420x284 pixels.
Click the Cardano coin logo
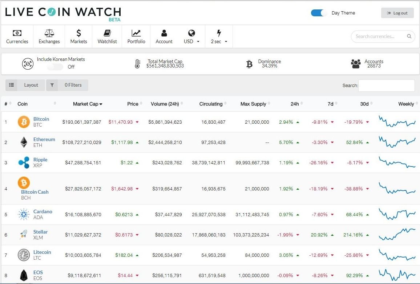coord(24,214)
